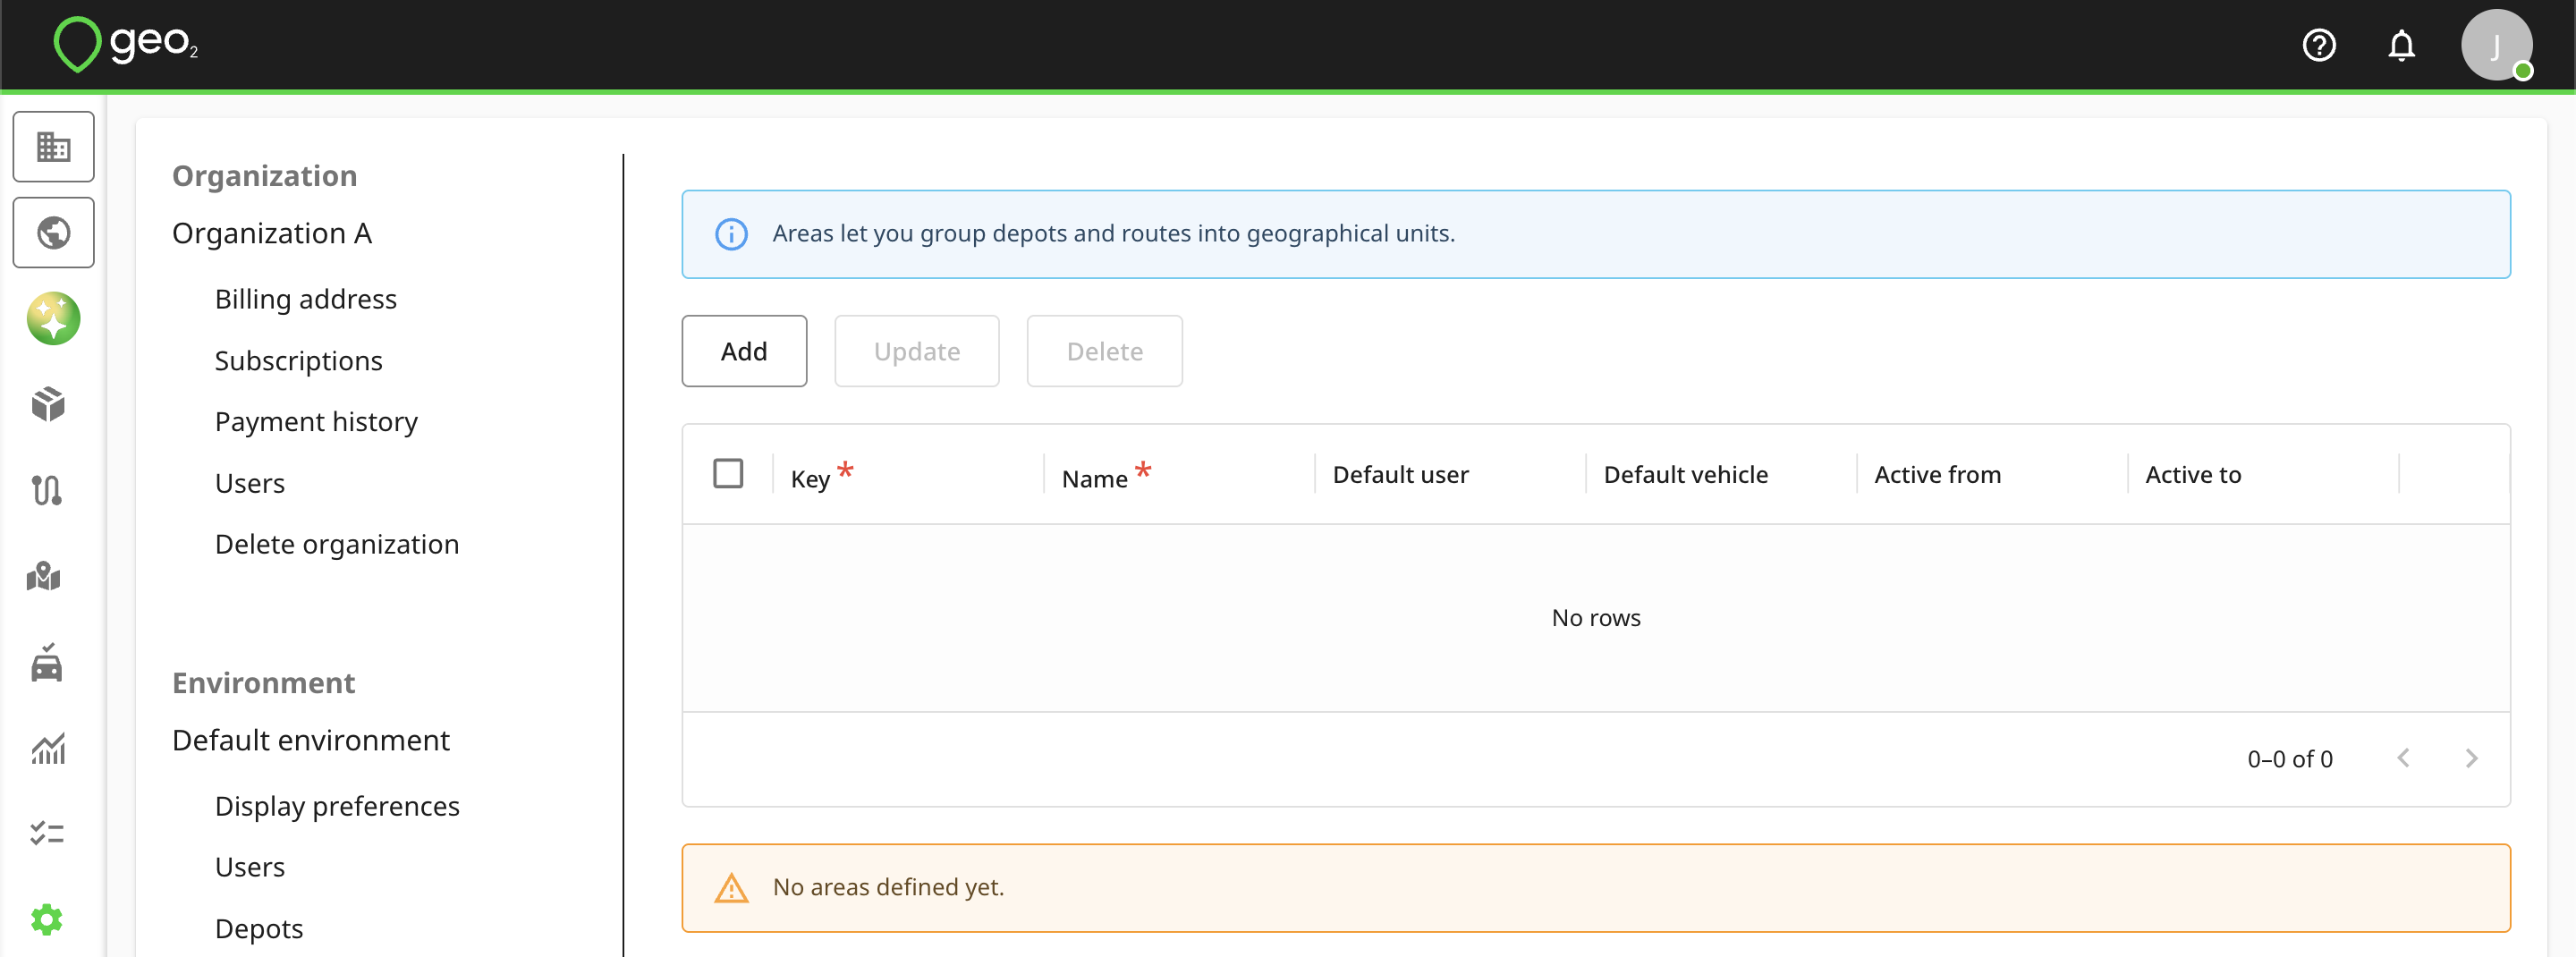Open Subscriptions settings
The height and width of the screenshot is (957, 2576).
tap(299, 360)
